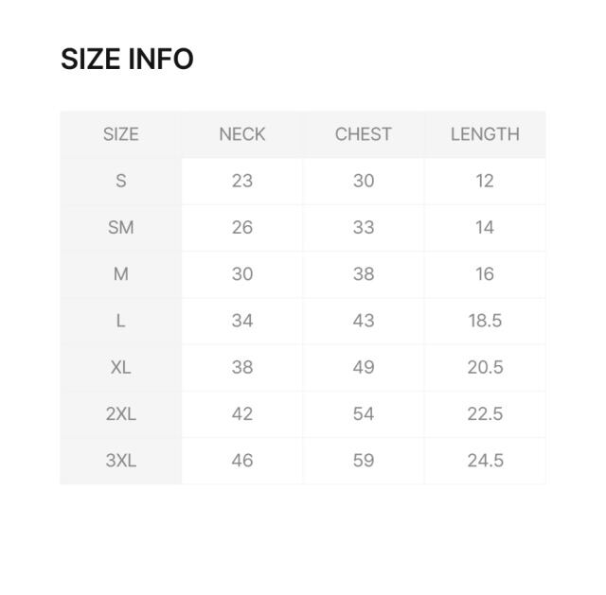The width and height of the screenshot is (606, 595).
Task: Click neck value 42 for size 2XL
Action: click(242, 413)
